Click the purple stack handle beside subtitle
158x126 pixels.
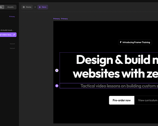coord(57,86)
